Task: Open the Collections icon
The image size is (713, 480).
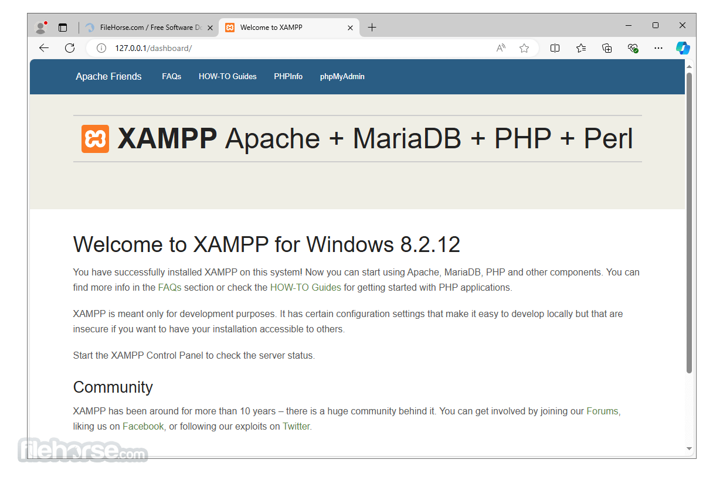Action: click(607, 48)
